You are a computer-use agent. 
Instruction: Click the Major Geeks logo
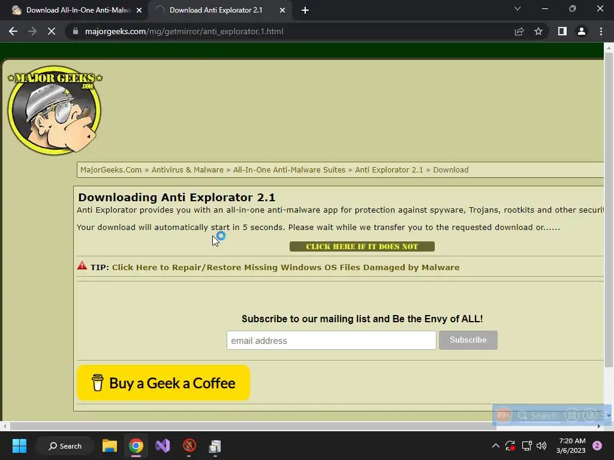click(55, 110)
